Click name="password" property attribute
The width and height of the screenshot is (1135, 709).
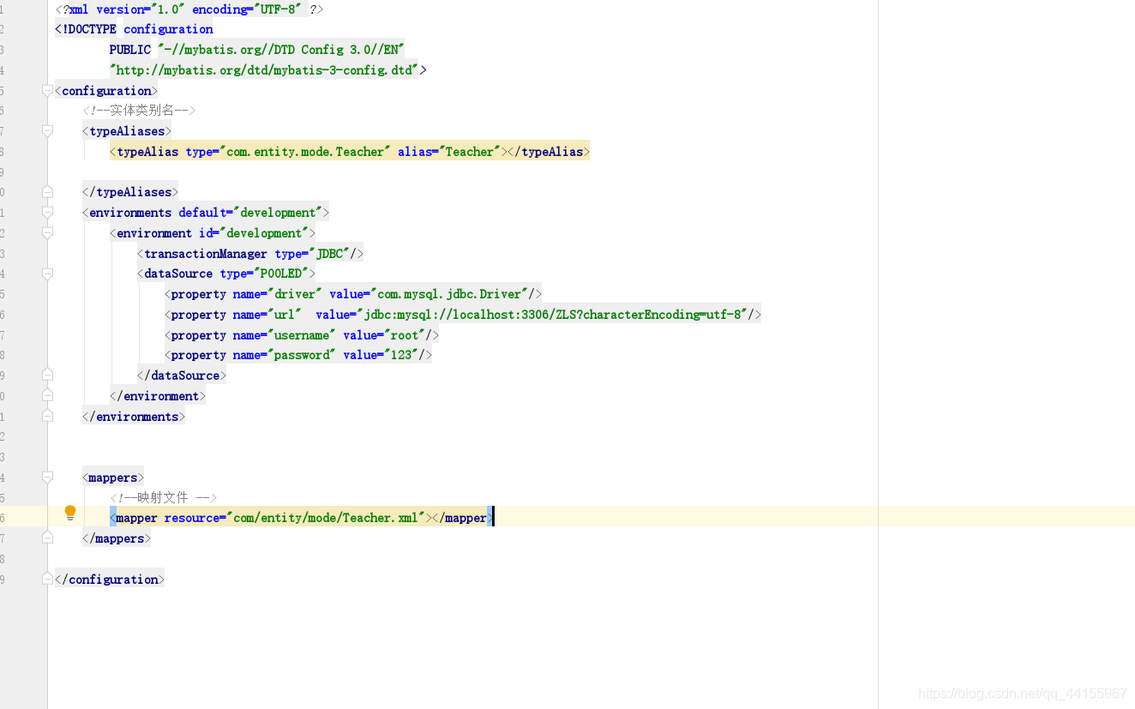coord(285,355)
